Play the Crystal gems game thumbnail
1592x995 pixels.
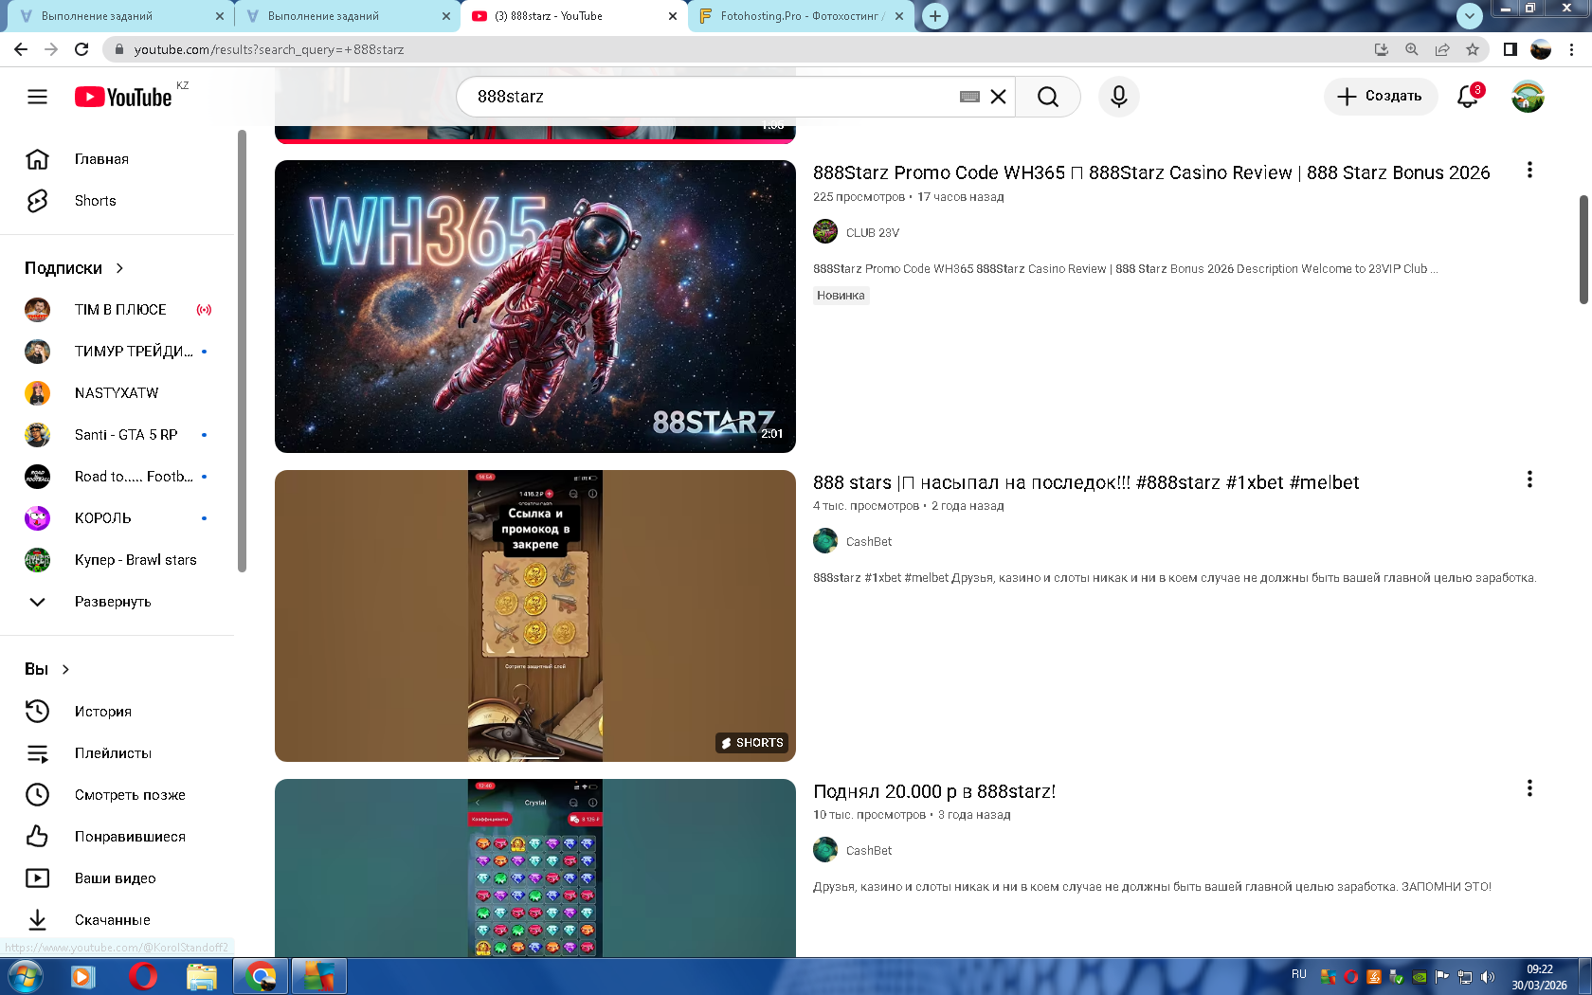tap(535, 868)
